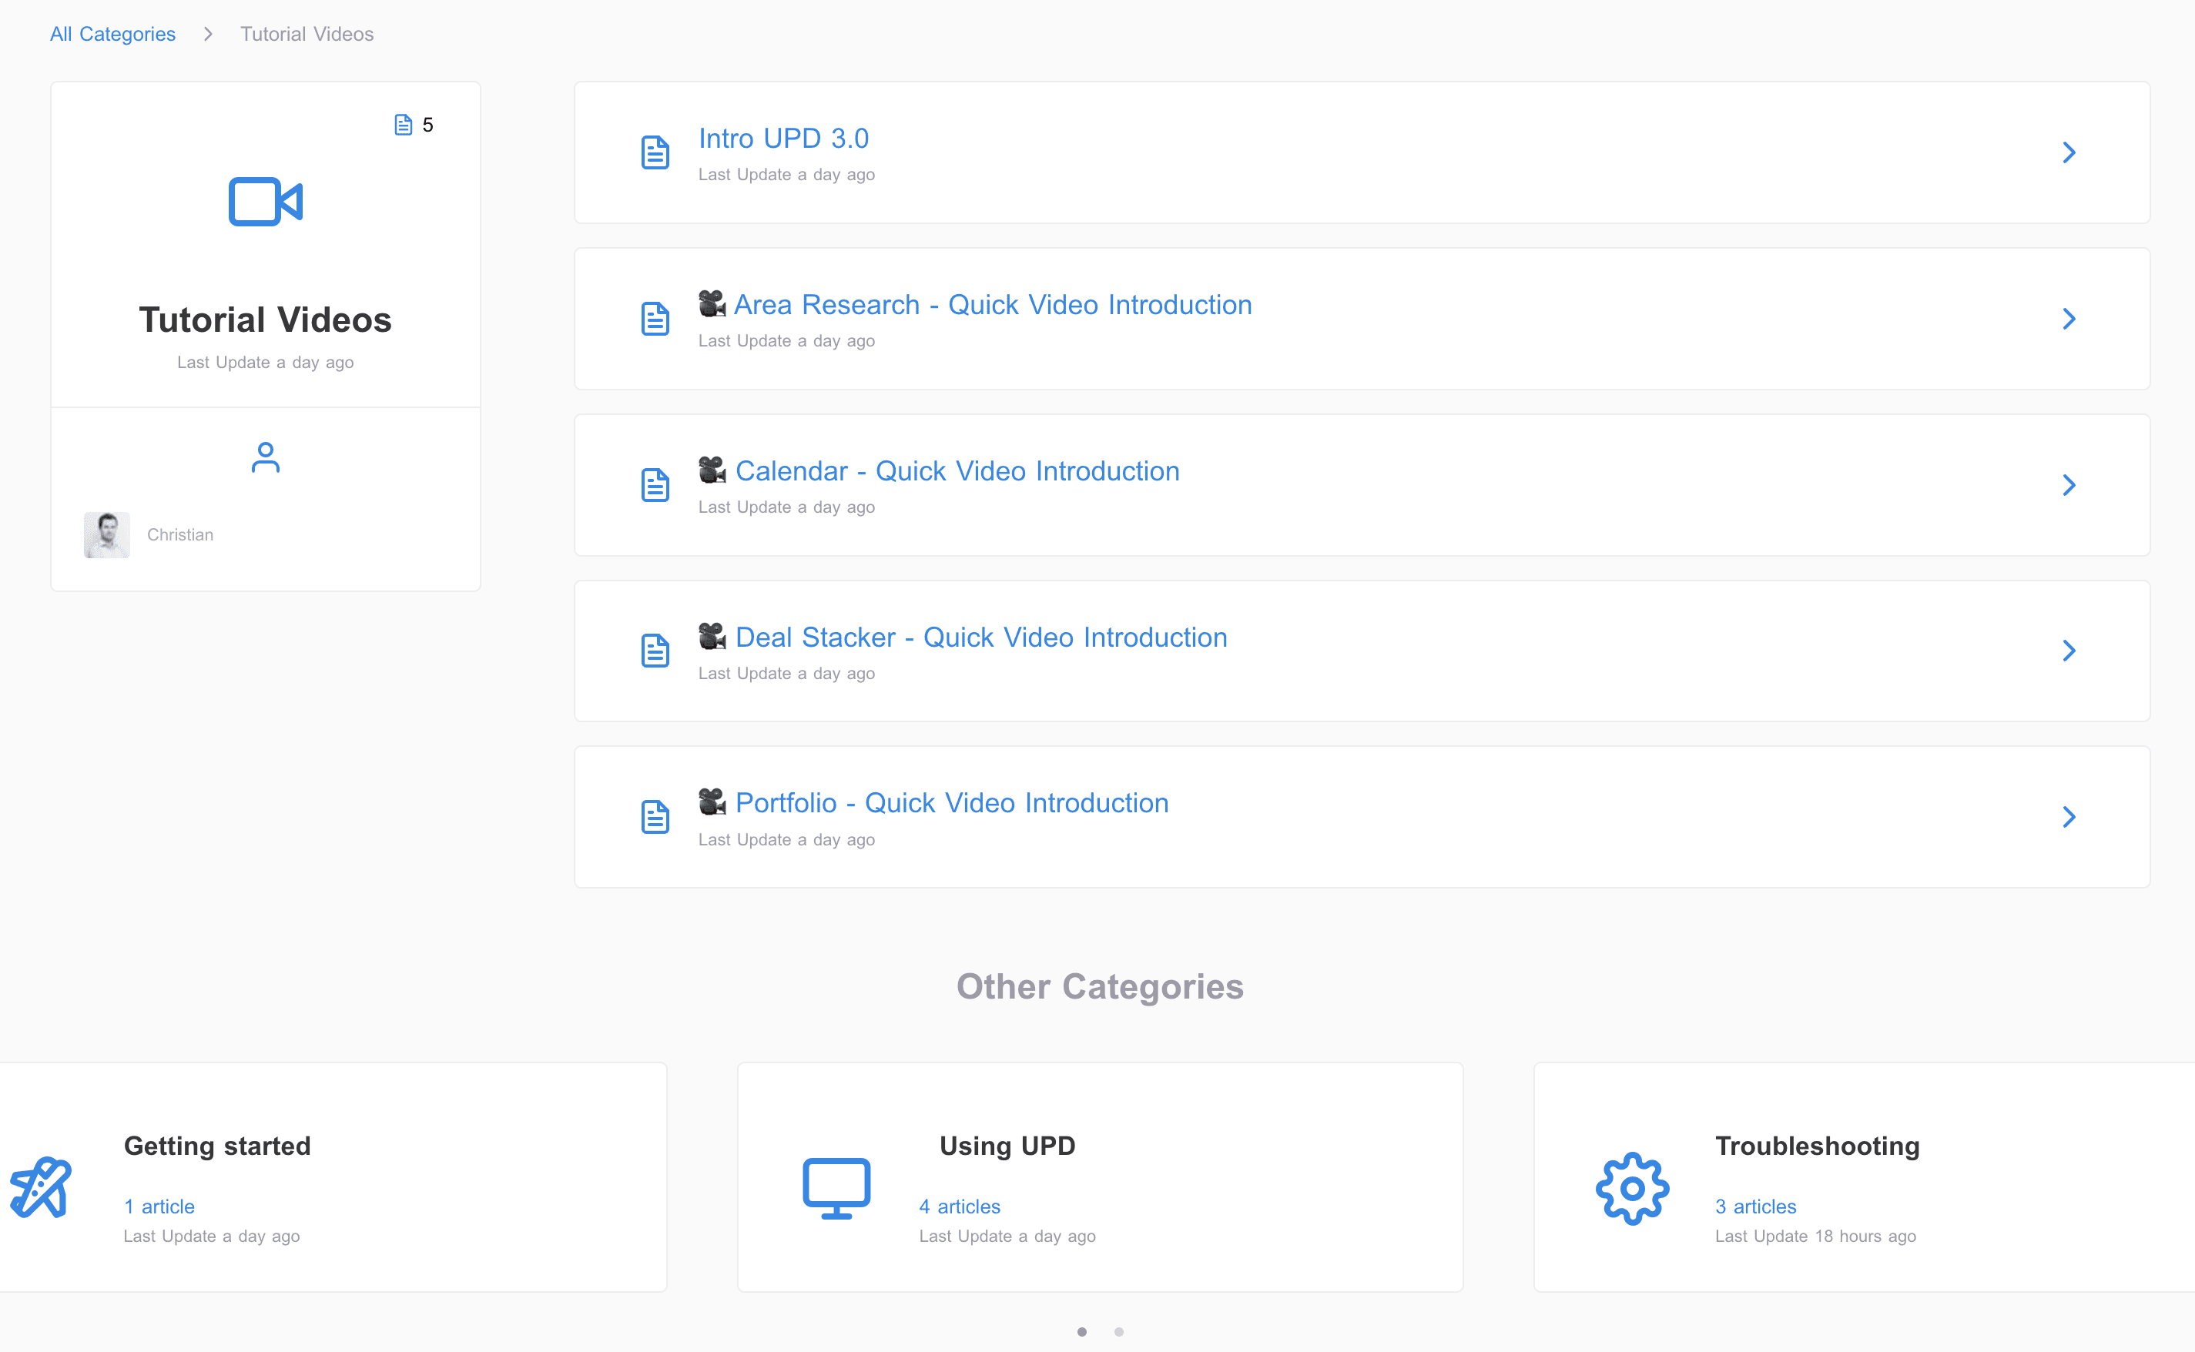Open Calendar - Quick Video Introduction article
The image size is (2195, 1352).
click(957, 471)
